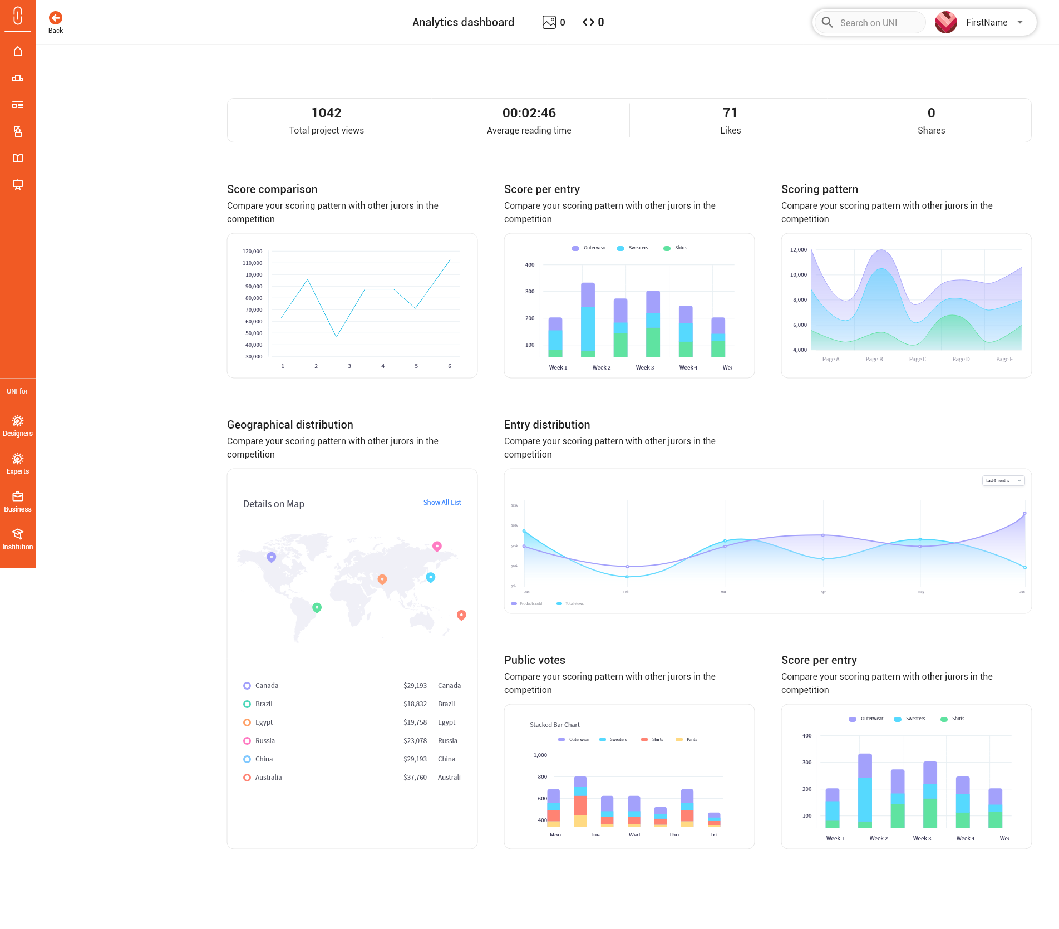Screen dimensions: 1059x929
Task: Click the Analytics dashboard title
Action: 463,22
